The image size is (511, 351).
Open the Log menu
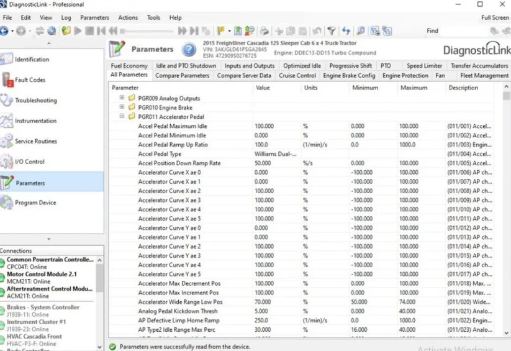[x=66, y=17]
